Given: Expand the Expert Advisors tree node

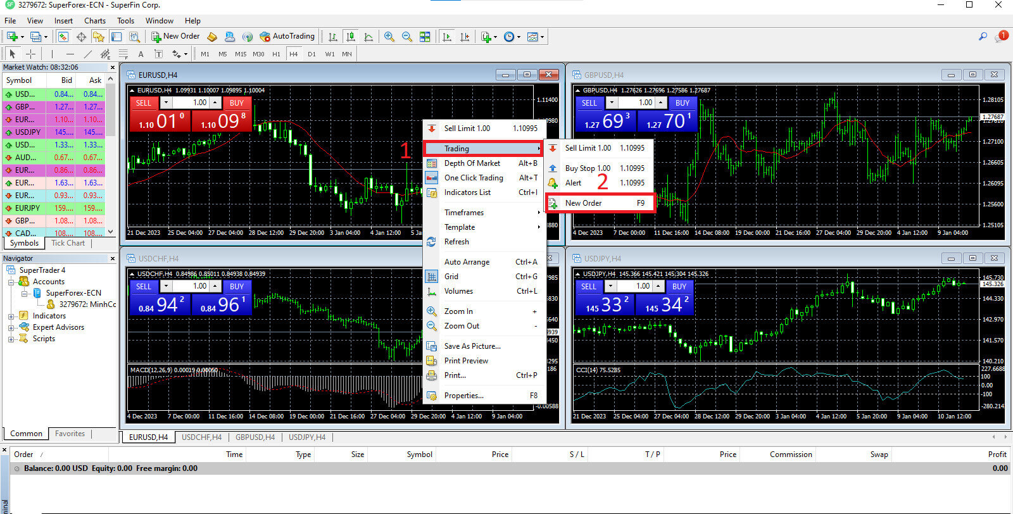Looking at the screenshot, I should click(x=11, y=327).
